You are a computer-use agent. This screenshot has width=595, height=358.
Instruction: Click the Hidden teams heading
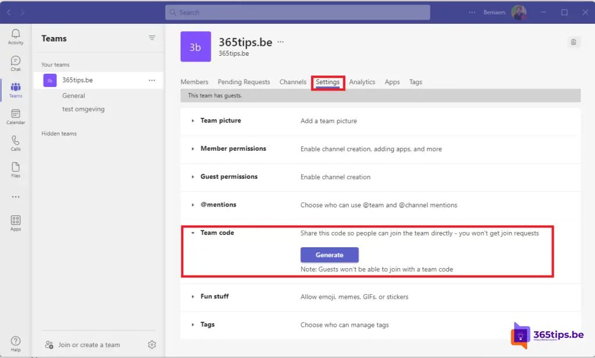(x=59, y=133)
